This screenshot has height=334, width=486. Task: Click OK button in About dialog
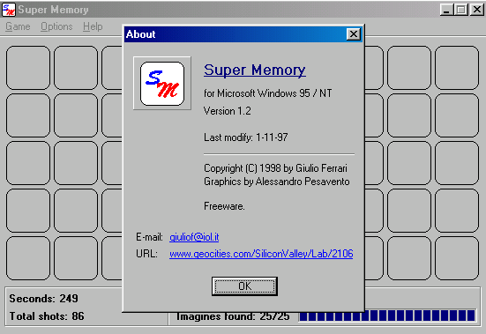(x=244, y=286)
